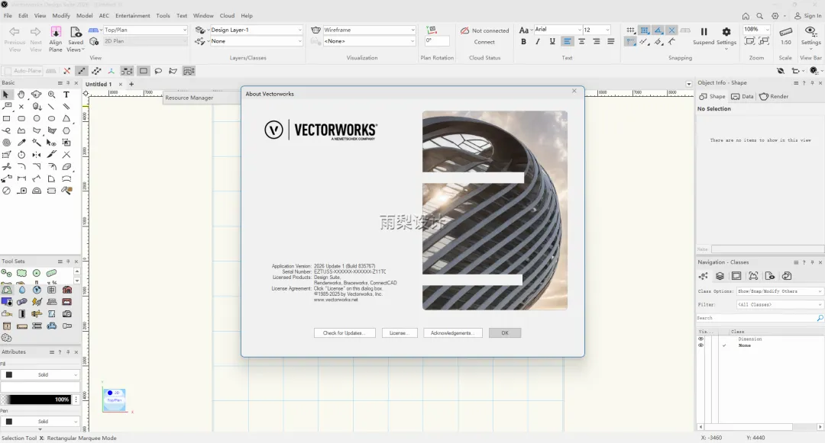Toggle visibility of None class

[700, 345]
